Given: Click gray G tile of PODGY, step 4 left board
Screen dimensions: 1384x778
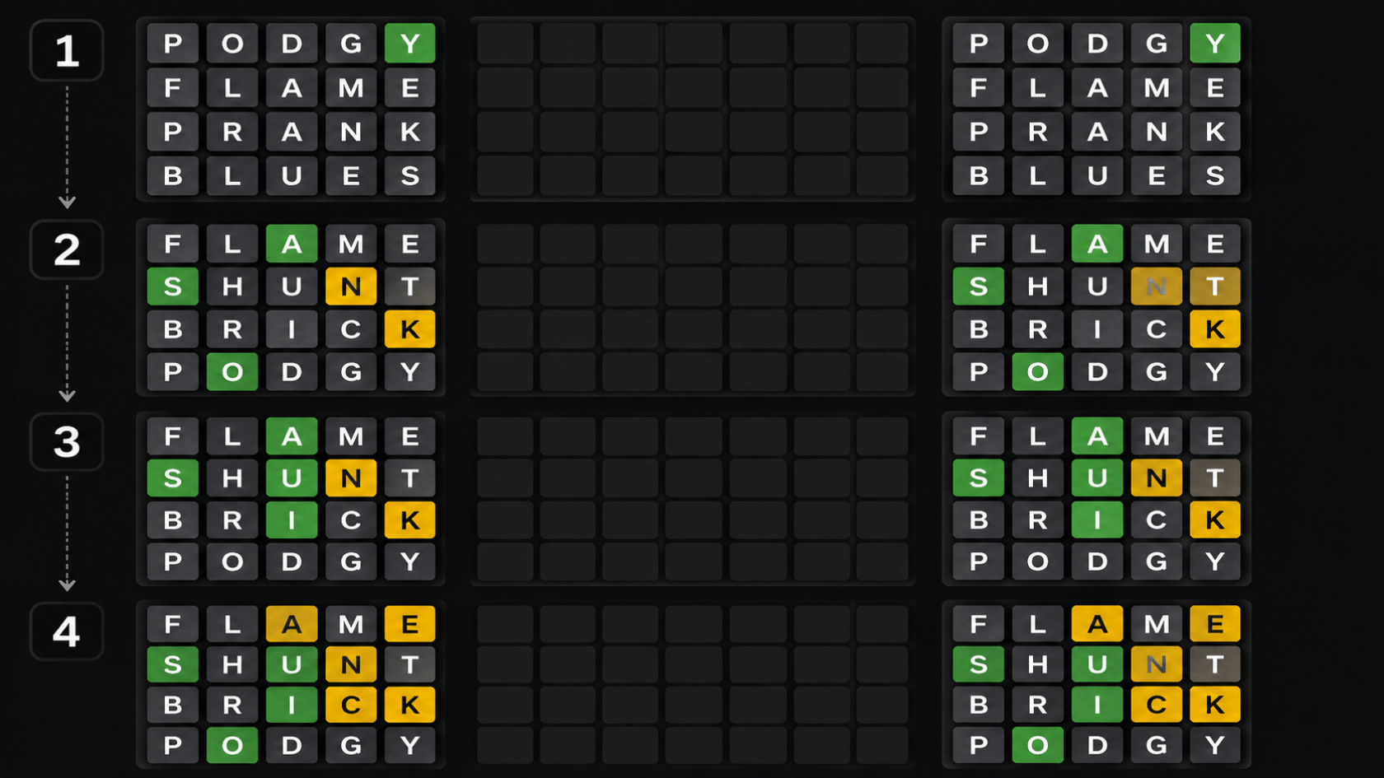Looking at the screenshot, I should (351, 746).
